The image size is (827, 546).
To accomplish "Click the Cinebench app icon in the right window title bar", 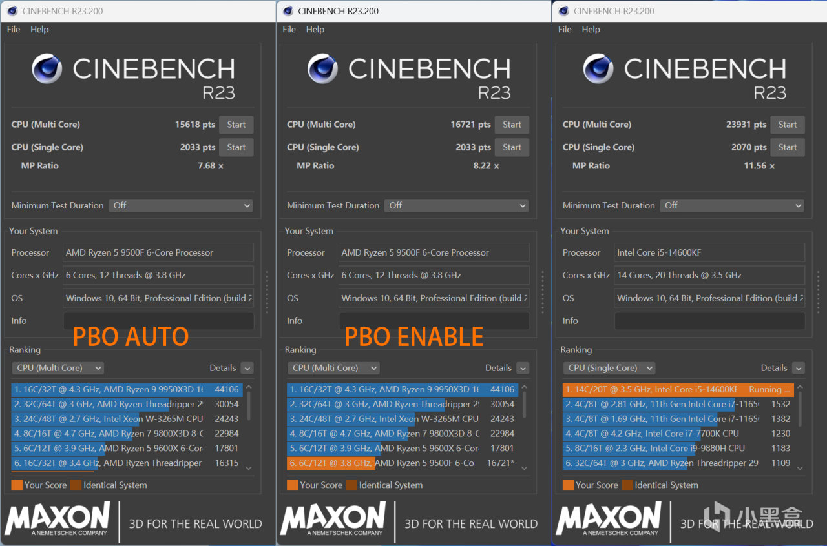I will pos(563,11).
